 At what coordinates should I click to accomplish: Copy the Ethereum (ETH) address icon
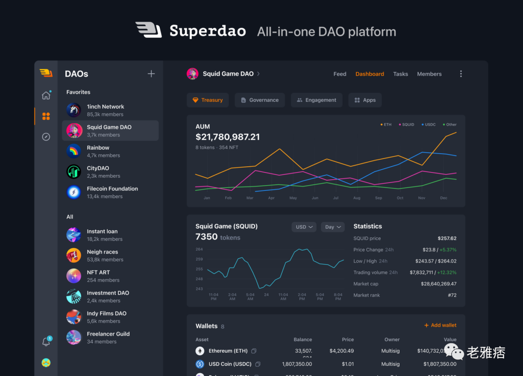point(254,351)
